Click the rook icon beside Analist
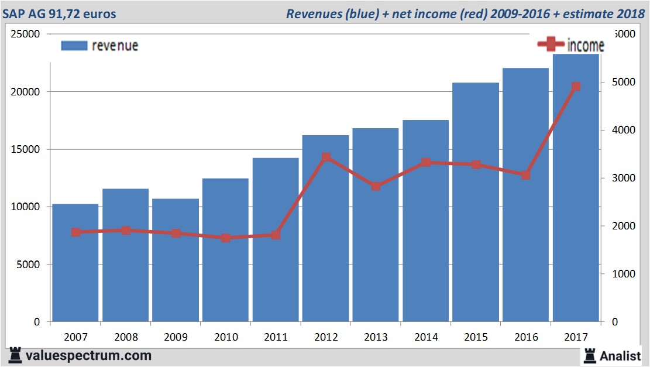650x367 pixels. (x=590, y=355)
